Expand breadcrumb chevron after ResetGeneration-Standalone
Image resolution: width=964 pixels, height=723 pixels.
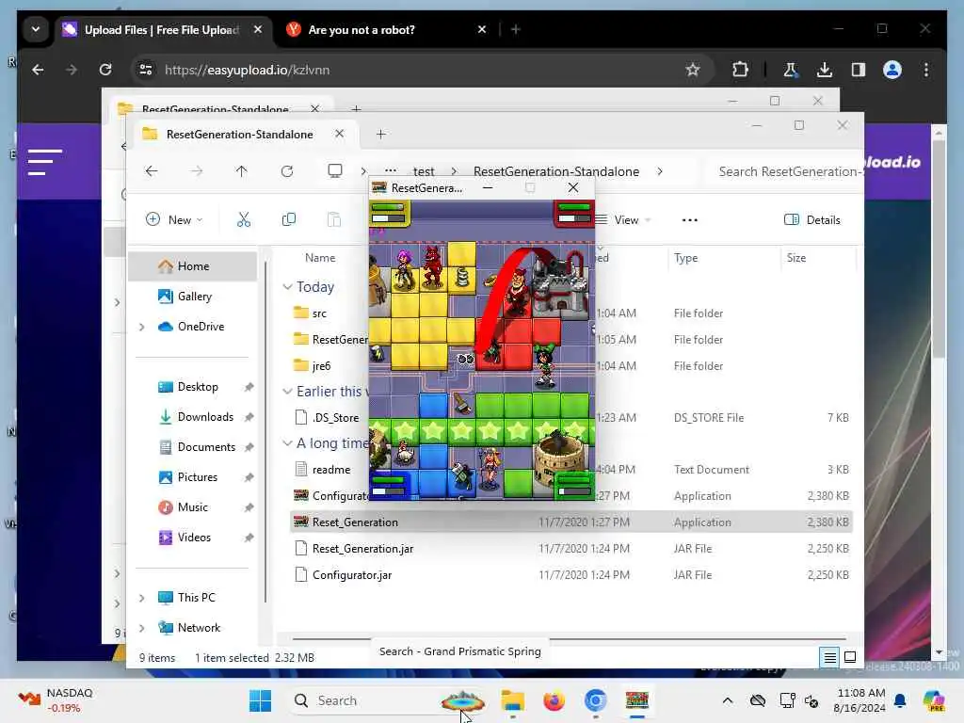pos(660,171)
